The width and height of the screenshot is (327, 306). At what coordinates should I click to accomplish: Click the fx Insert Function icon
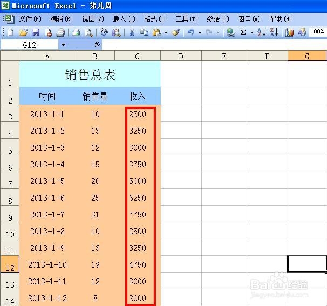click(x=97, y=44)
